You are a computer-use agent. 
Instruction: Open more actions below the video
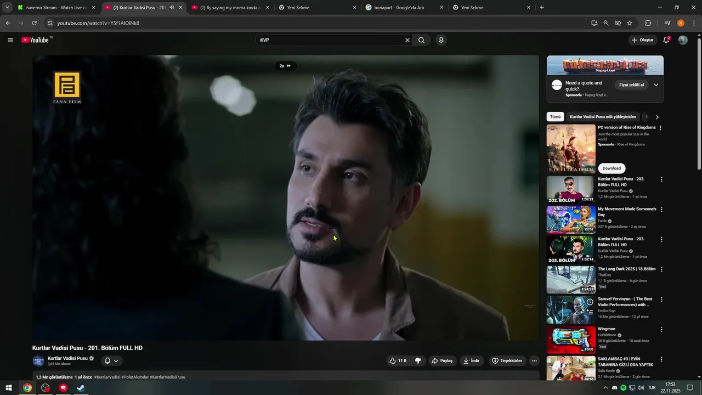534,360
